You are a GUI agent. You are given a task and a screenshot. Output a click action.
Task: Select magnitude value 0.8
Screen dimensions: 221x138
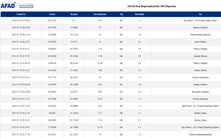140,56
